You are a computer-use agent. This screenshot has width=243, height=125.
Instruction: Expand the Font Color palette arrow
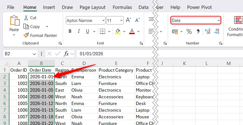[138, 31]
